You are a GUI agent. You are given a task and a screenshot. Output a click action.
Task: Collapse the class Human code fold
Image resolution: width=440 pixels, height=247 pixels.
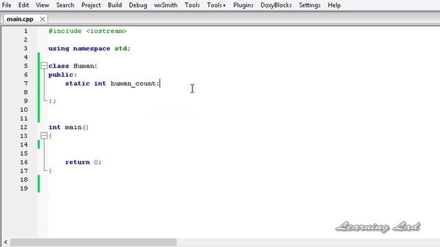pos(44,66)
